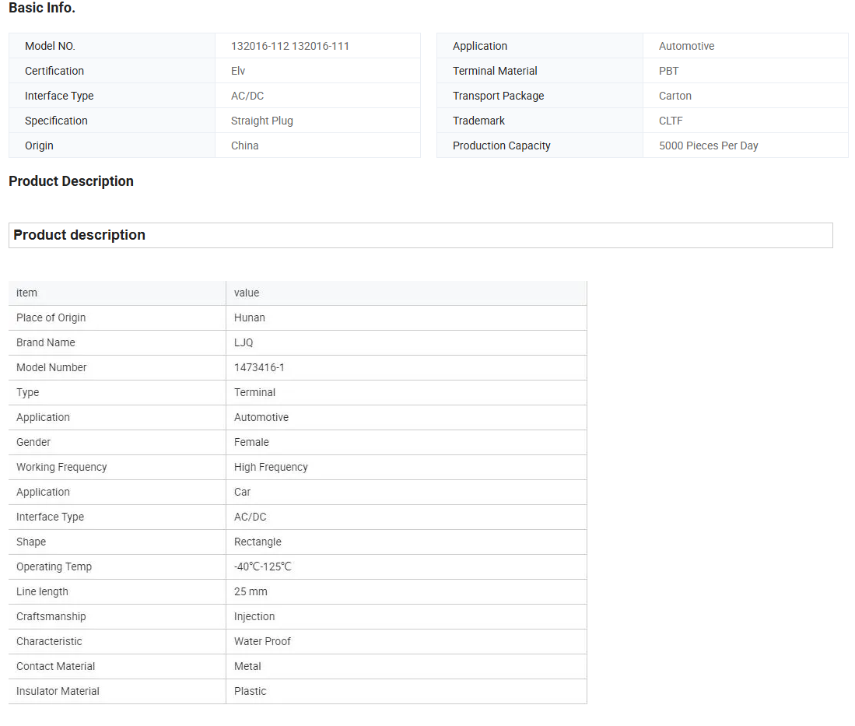This screenshot has width=855, height=726.
Task: Click the Working Frequency High Frequency cell
Action: (x=271, y=467)
